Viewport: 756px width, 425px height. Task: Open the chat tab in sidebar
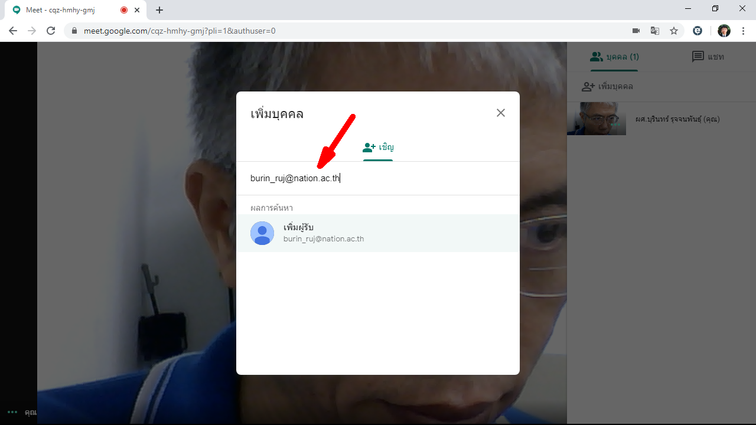708,57
